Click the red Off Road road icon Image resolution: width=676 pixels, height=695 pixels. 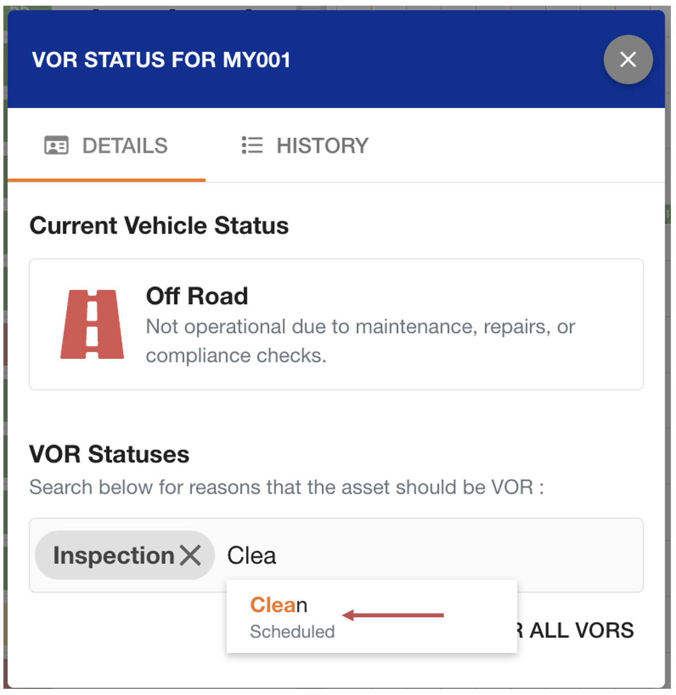pyautogui.click(x=92, y=324)
